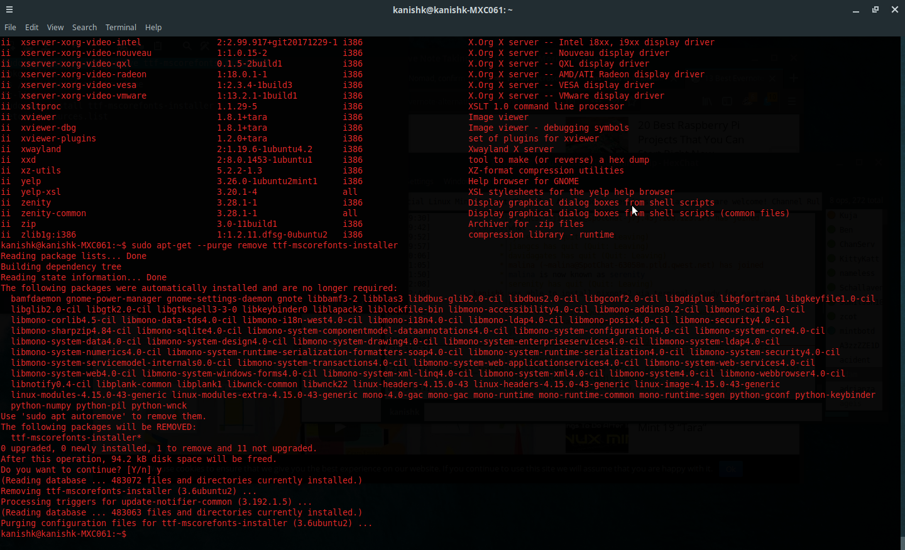Open the Terminal menu
The image size is (905, 550).
point(121,28)
